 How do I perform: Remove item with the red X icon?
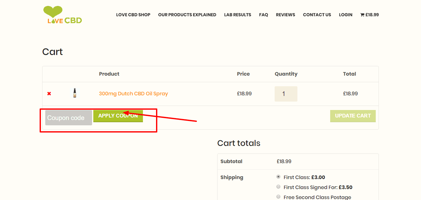tap(49, 94)
